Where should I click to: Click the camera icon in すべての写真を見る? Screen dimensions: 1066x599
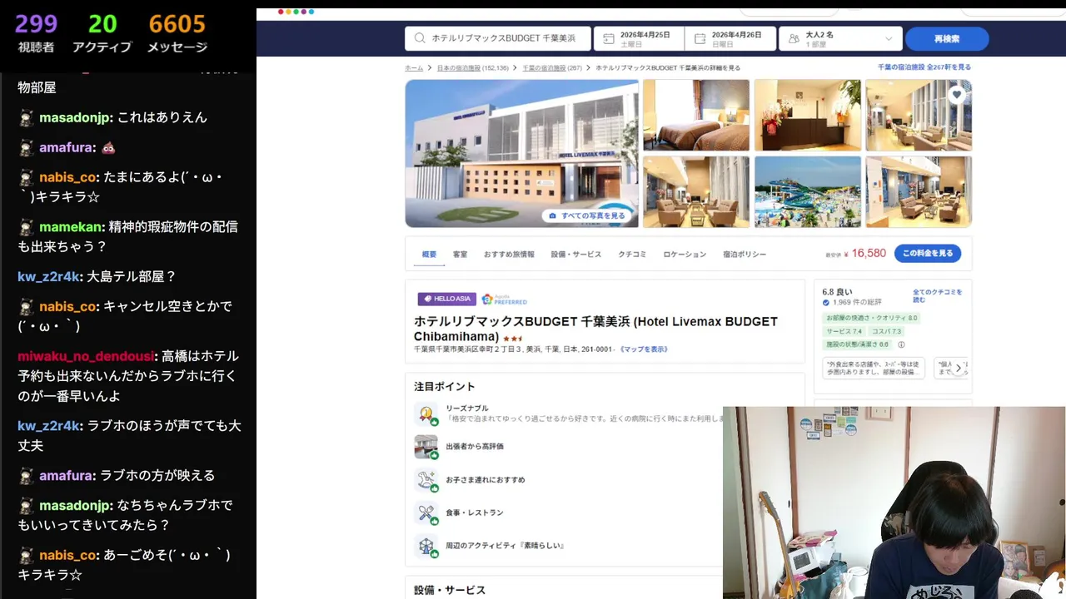pyautogui.click(x=552, y=215)
